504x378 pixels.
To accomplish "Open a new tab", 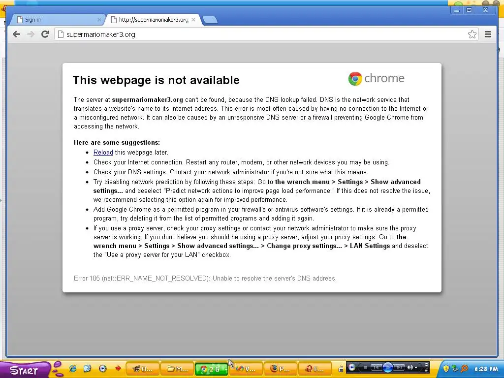I will [x=210, y=20].
